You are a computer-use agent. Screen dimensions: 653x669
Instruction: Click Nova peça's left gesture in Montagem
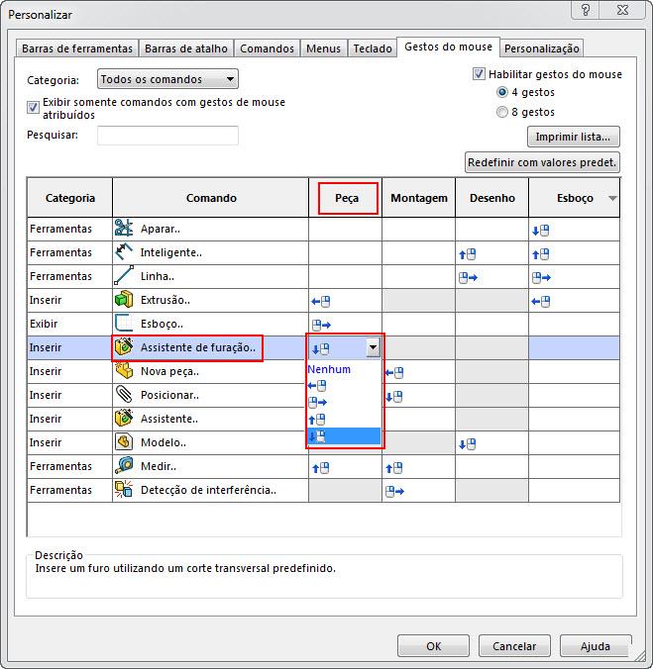coord(394,373)
